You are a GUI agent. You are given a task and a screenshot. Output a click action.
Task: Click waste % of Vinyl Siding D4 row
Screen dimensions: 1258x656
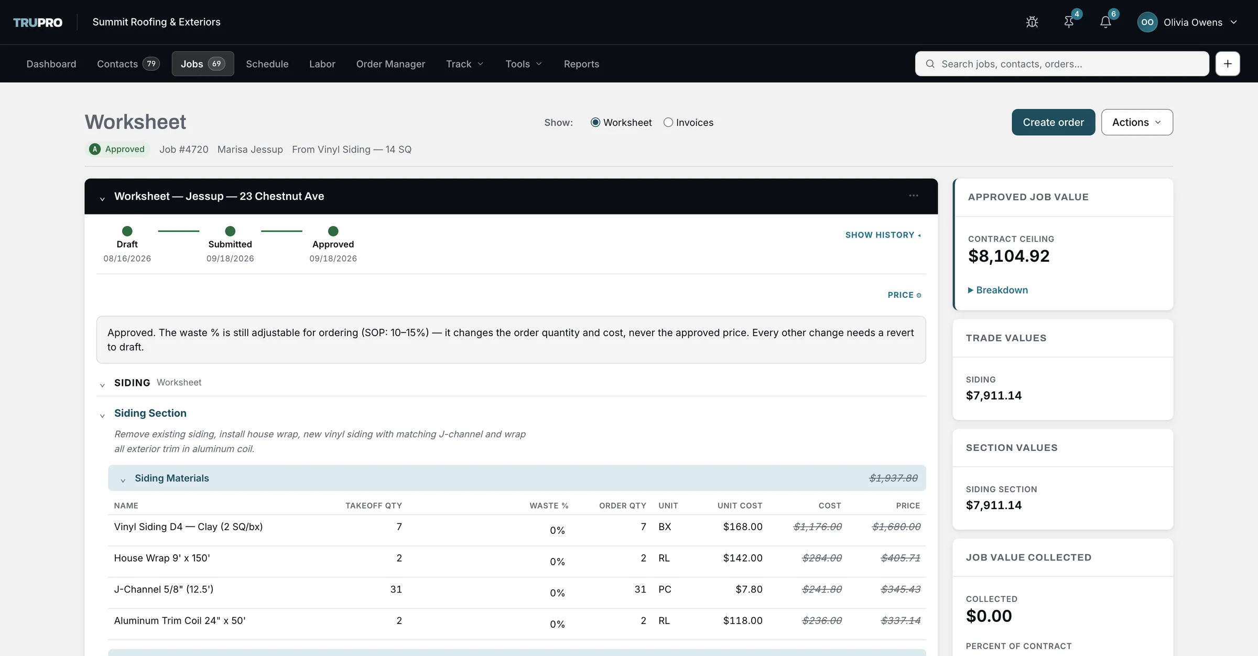[x=557, y=531]
